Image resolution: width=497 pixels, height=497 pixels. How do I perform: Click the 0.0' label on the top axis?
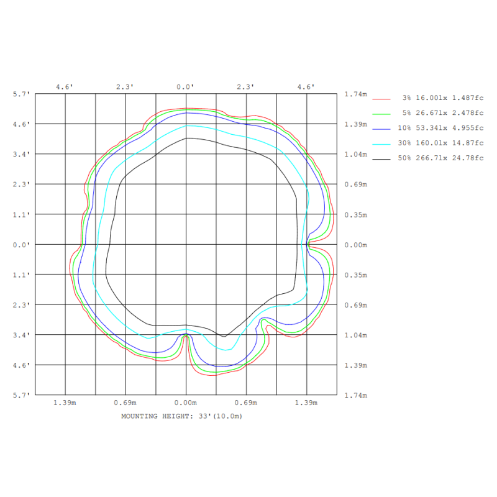[x=186, y=87]
